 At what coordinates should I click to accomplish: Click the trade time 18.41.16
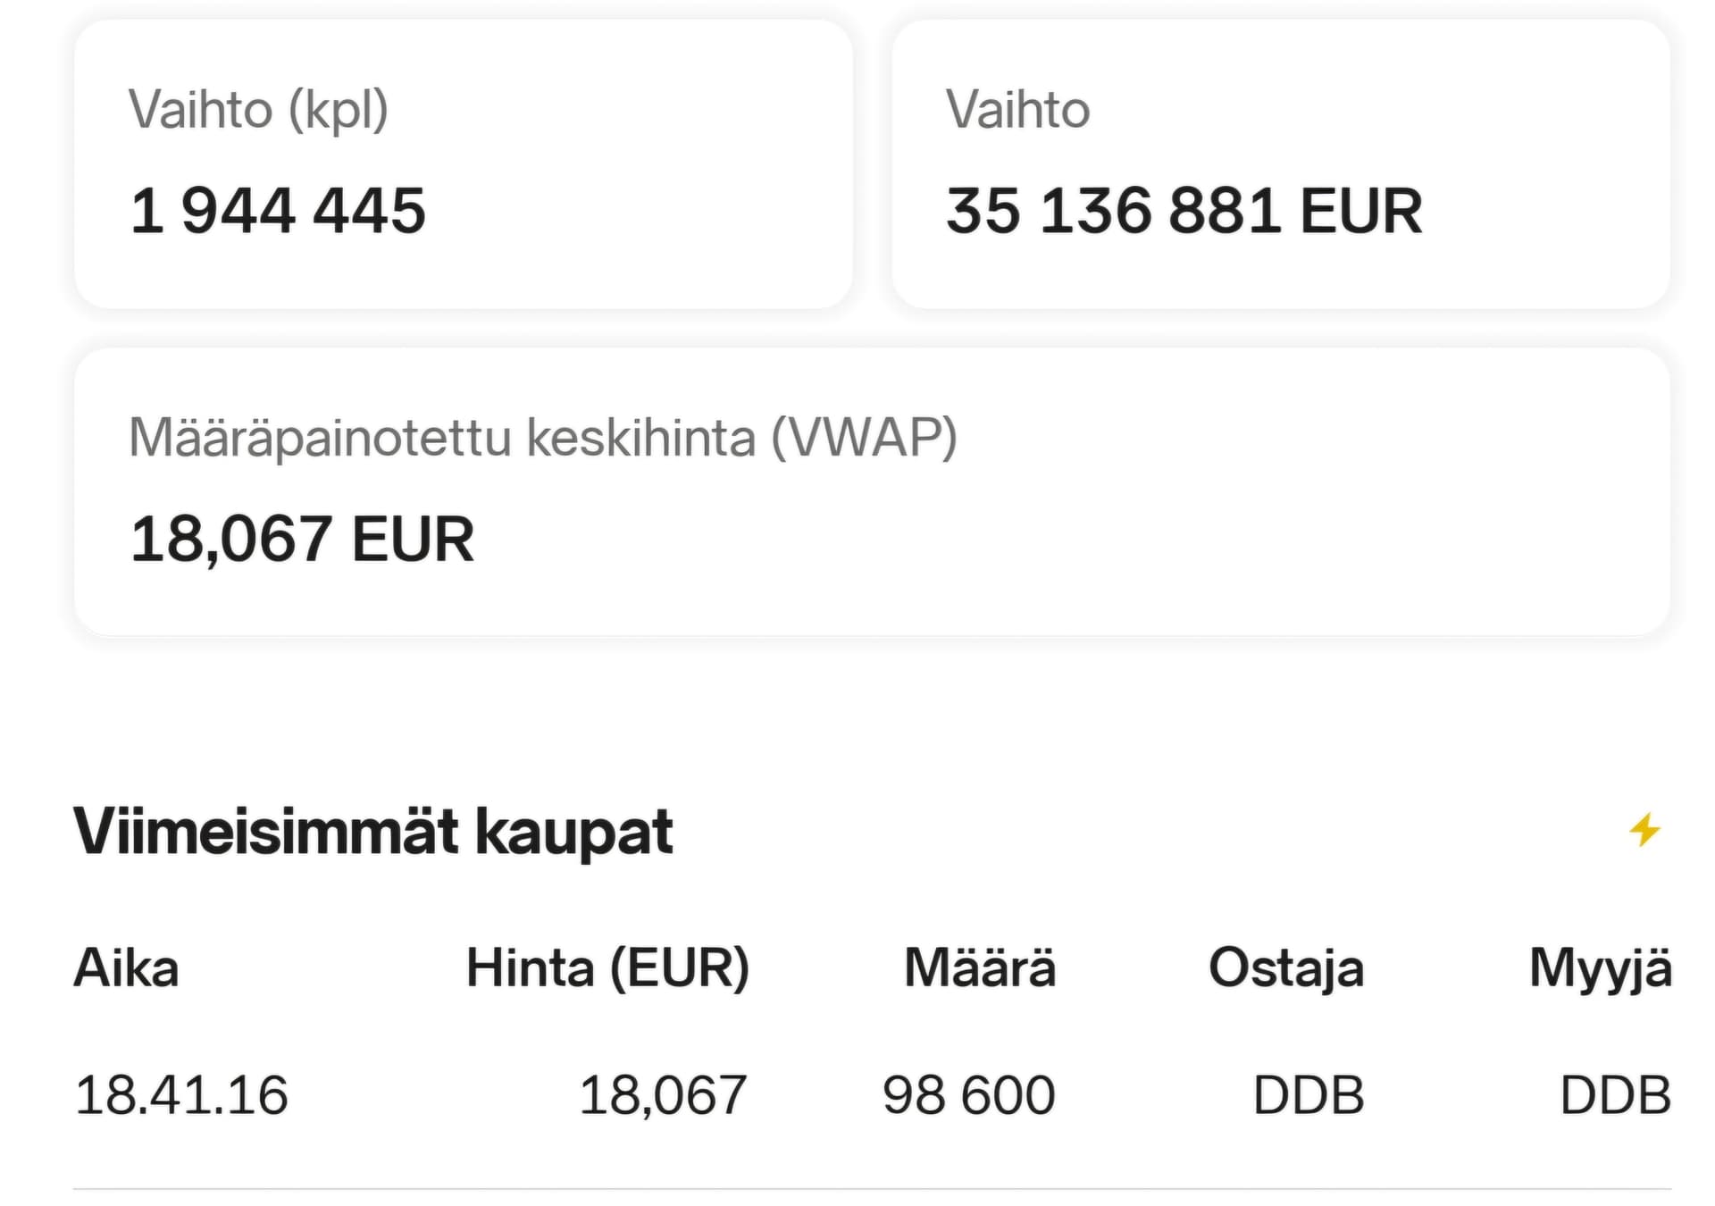181,1095
